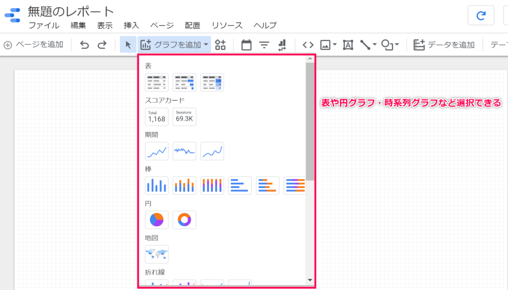Open the グラフを追加 dropdown
The height and width of the screenshot is (290, 508).
click(174, 45)
